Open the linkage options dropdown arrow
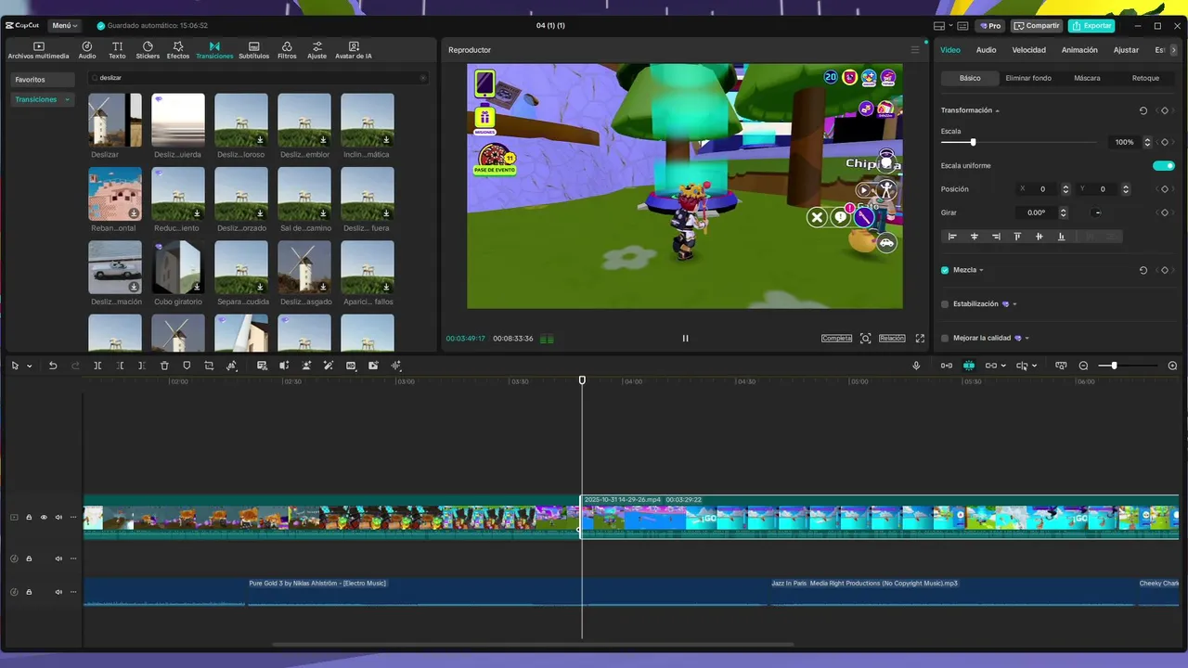 [x=1003, y=366]
